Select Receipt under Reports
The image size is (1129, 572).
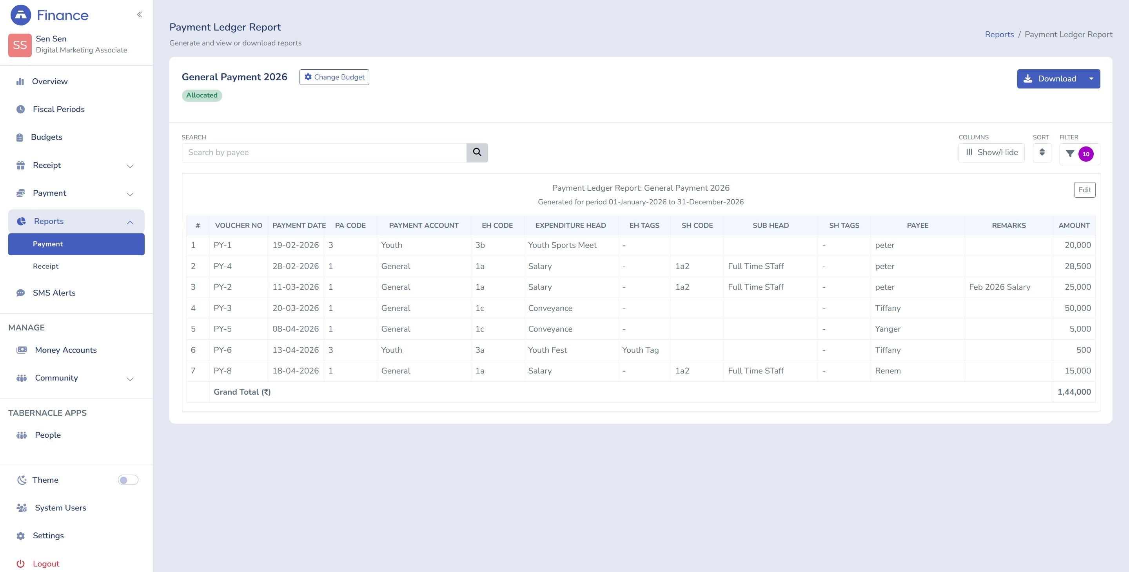45,266
